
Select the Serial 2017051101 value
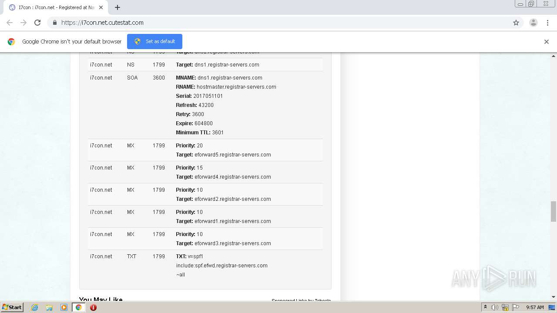pos(208,96)
